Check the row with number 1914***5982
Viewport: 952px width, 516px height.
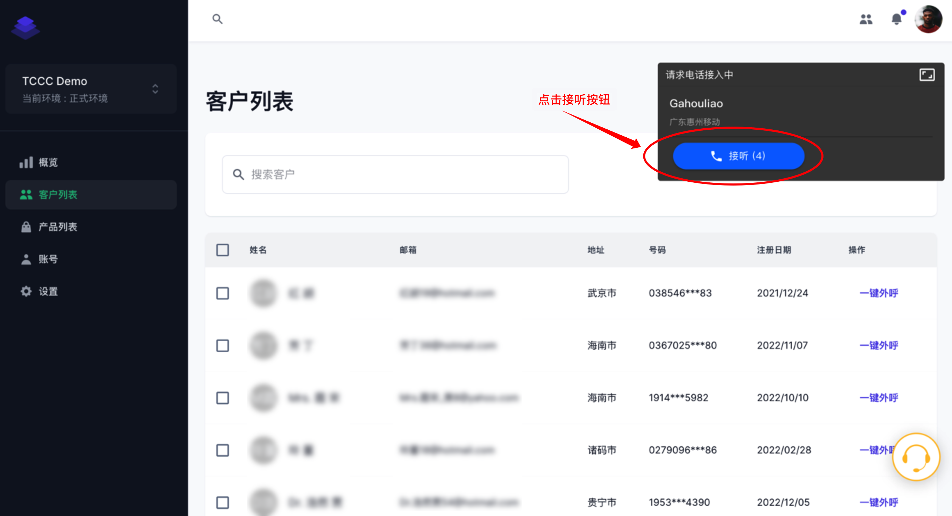click(x=223, y=398)
